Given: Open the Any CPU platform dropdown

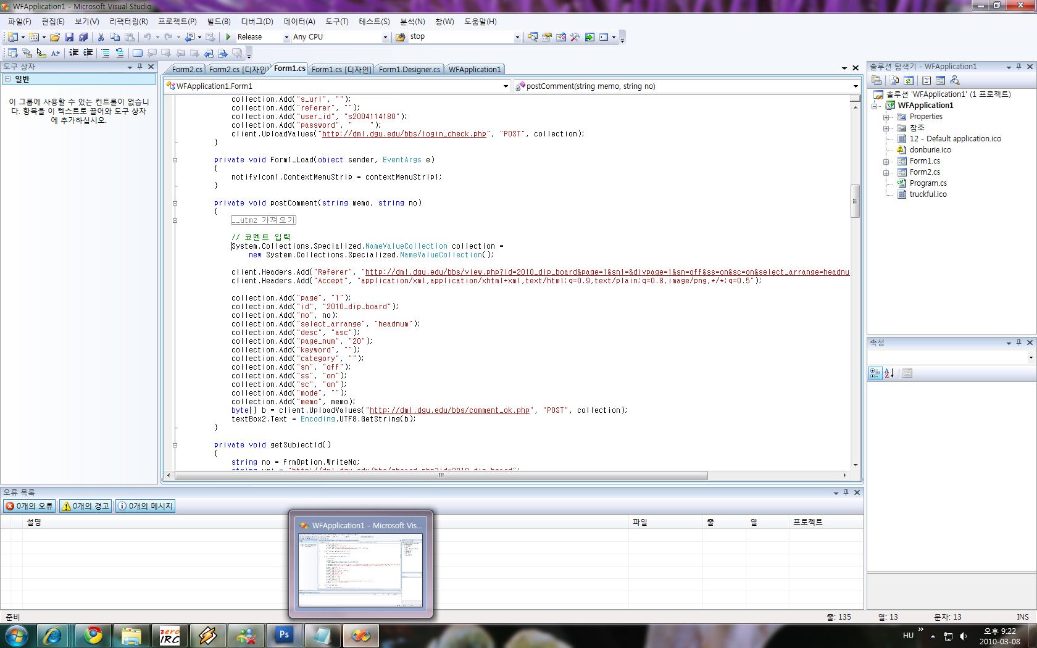Looking at the screenshot, I should coord(385,37).
